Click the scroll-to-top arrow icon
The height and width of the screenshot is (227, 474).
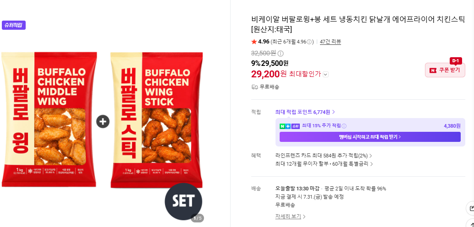(472, 224)
